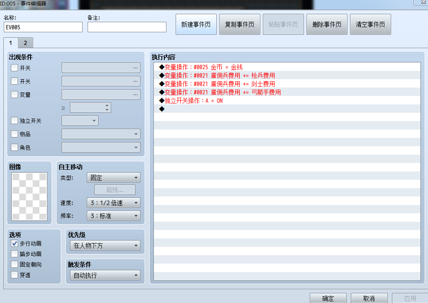Click the 清空事件页 button
The image size is (428, 303).
point(371,24)
